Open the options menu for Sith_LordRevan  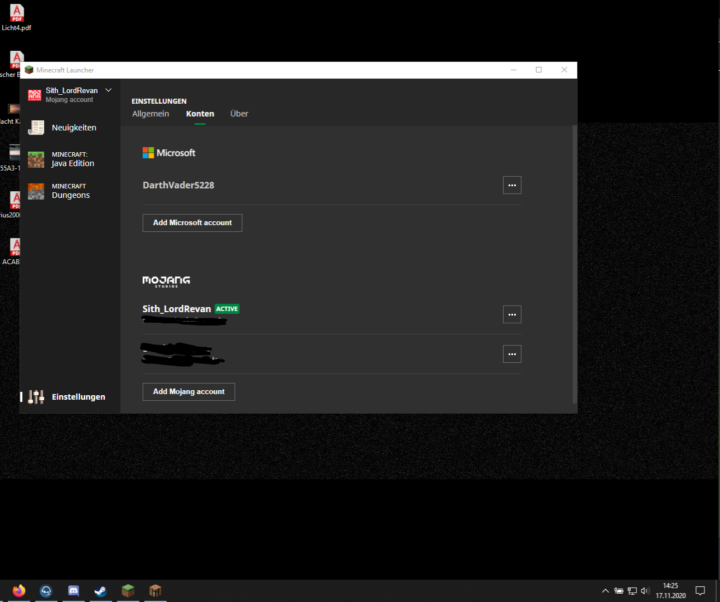coord(512,314)
